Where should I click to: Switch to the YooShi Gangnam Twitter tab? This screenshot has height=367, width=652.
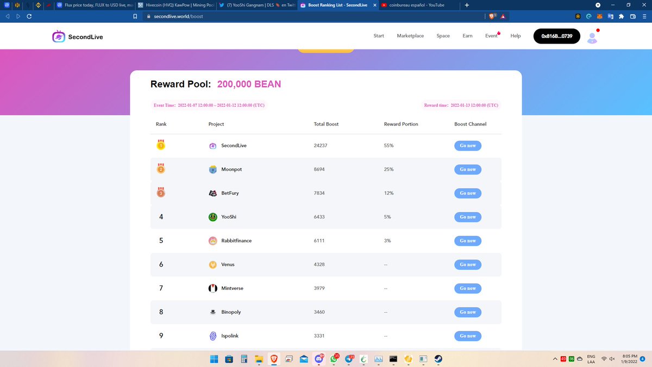click(x=257, y=5)
